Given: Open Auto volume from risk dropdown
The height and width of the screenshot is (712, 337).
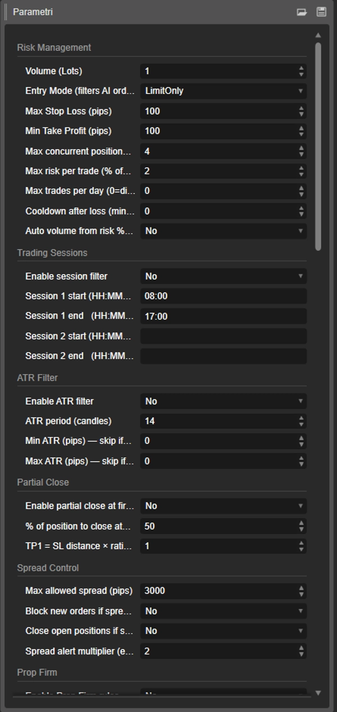Looking at the screenshot, I should 223,231.
